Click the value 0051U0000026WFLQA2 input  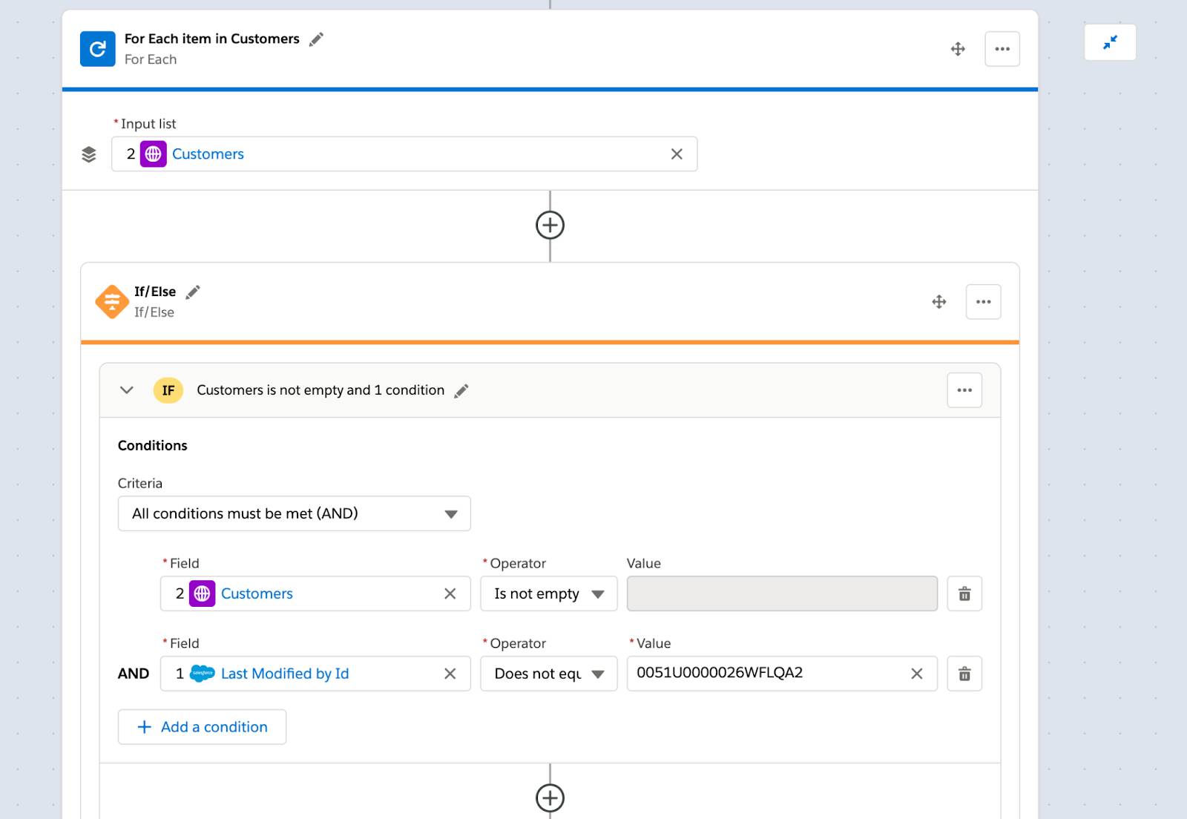(782, 674)
